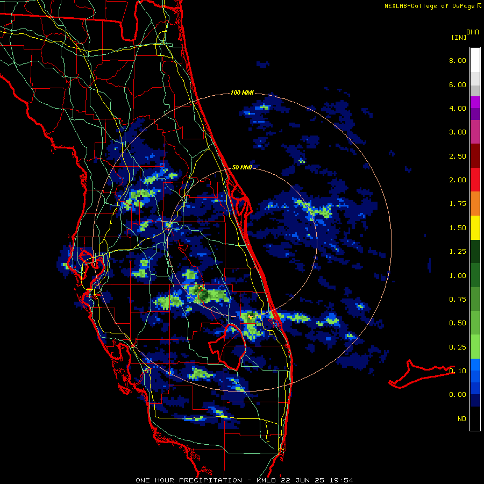Viewport: 484px width, 484px height.
Task: Click the 0.25 legend value
Action: 458,347
